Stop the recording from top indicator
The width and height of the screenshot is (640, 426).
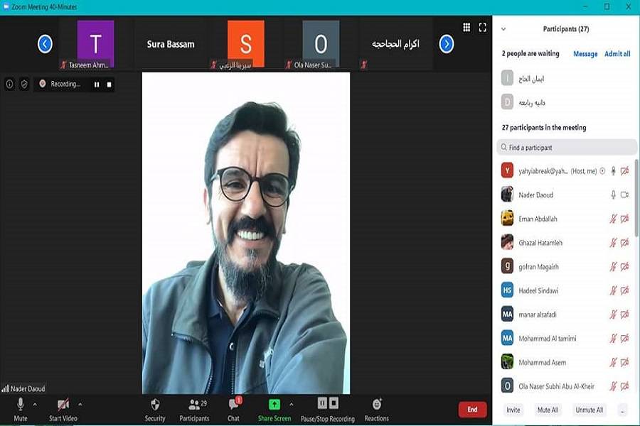pos(109,84)
